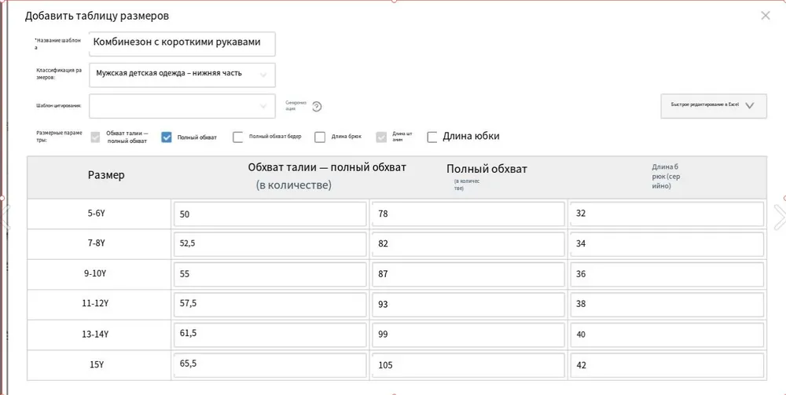Toggle the Длина штанин checkbox
Viewport: 786px width, 395px height.
[381, 137]
